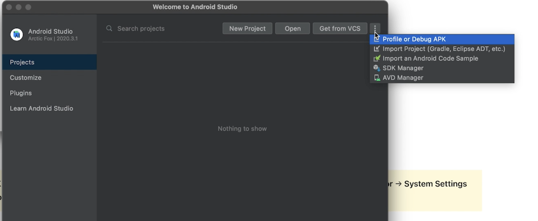Viewport: 538px width, 221px height.
Task: Click the SDK Manager cube icon
Action: pos(377,68)
